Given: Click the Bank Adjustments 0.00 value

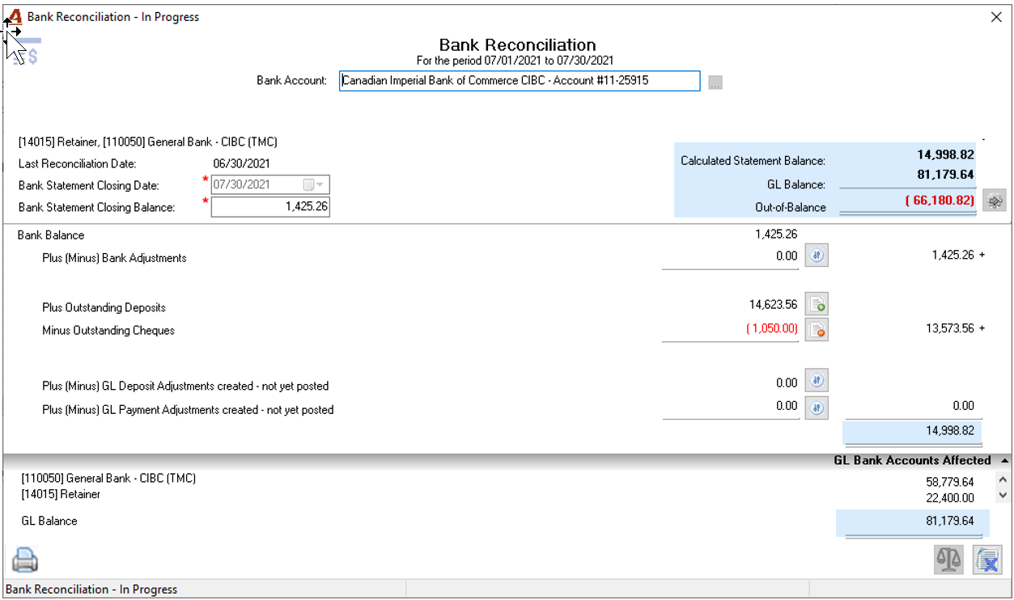Looking at the screenshot, I should point(787,255).
